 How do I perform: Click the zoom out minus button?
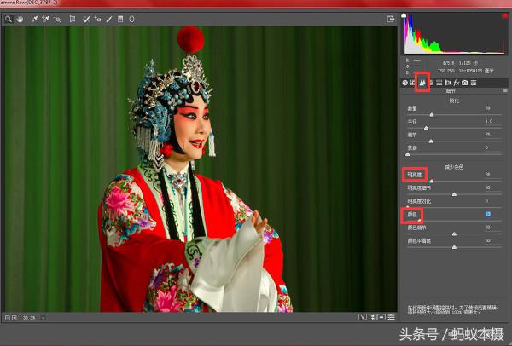tap(8, 317)
